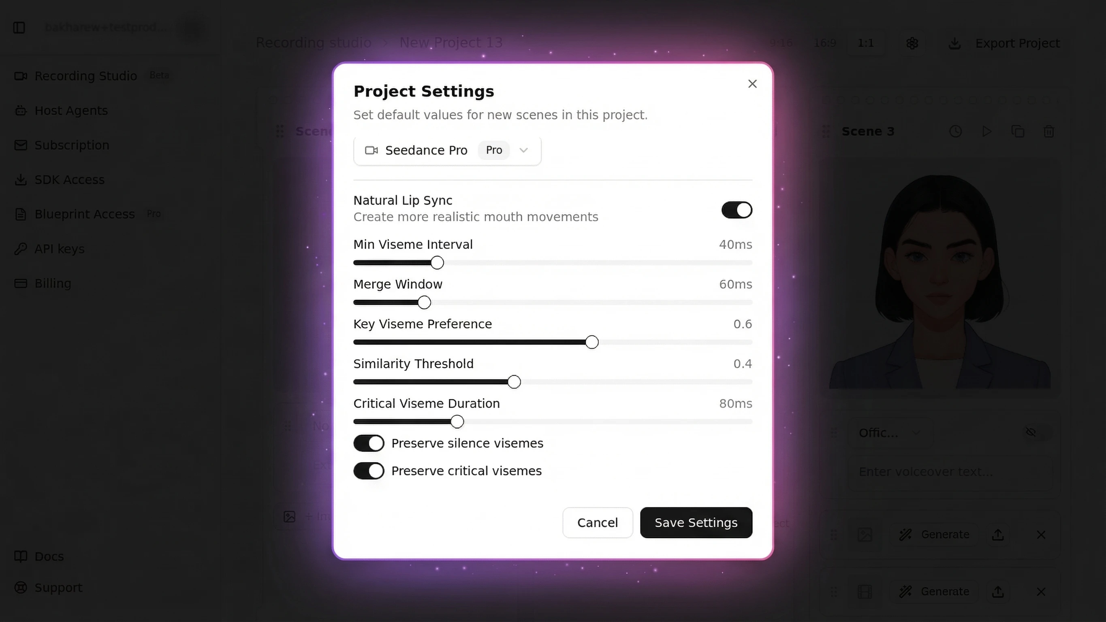Delete Scene 3 using trash icon

(1049, 131)
